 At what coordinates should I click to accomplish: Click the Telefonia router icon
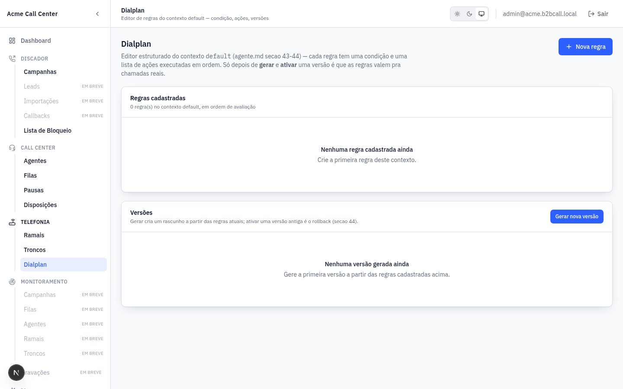click(x=12, y=222)
